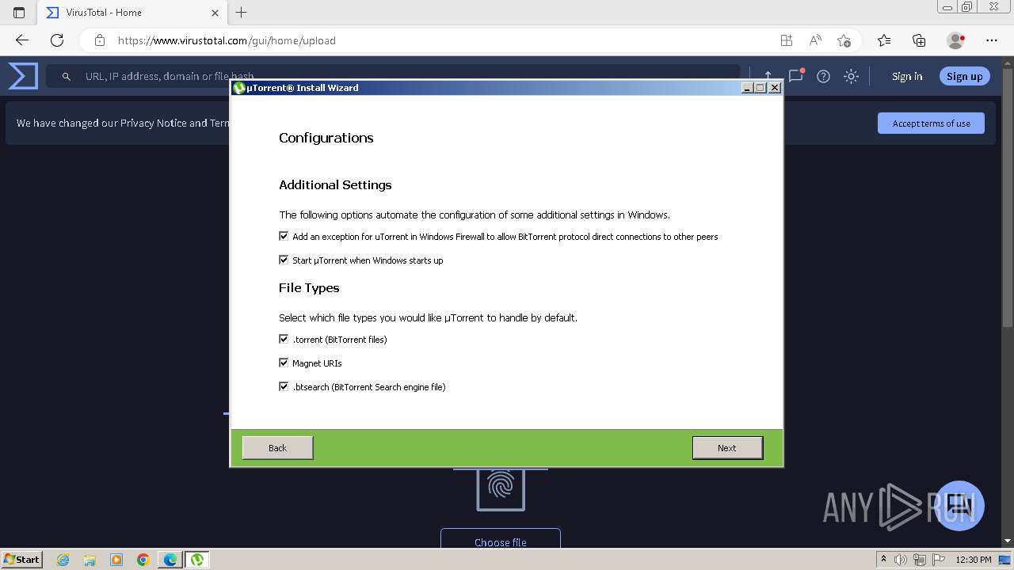Screen dimensions: 1014x570
Task: Go Back in the install wizard
Action: (x=277, y=447)
